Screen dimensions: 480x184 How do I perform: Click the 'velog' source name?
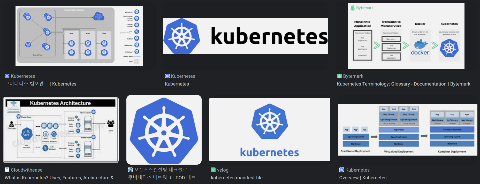223,170
